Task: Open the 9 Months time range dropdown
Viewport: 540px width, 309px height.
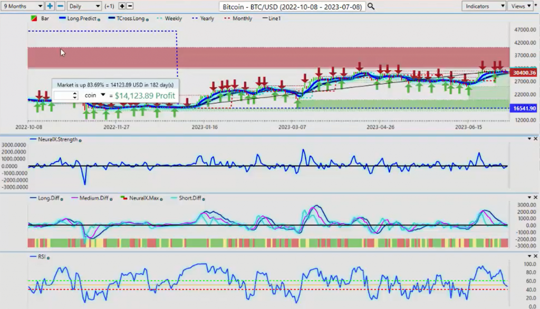Action: point(22,6)
